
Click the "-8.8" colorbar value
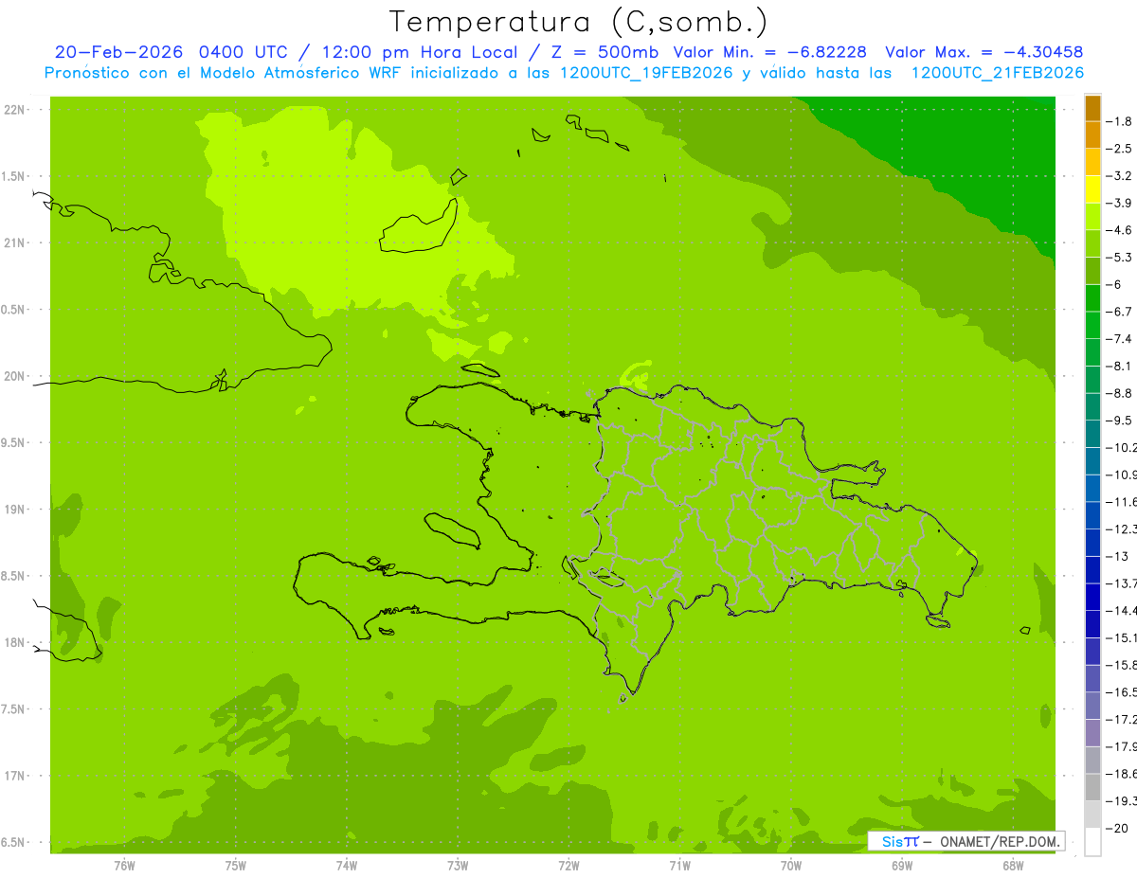[x=1119, y=393]
